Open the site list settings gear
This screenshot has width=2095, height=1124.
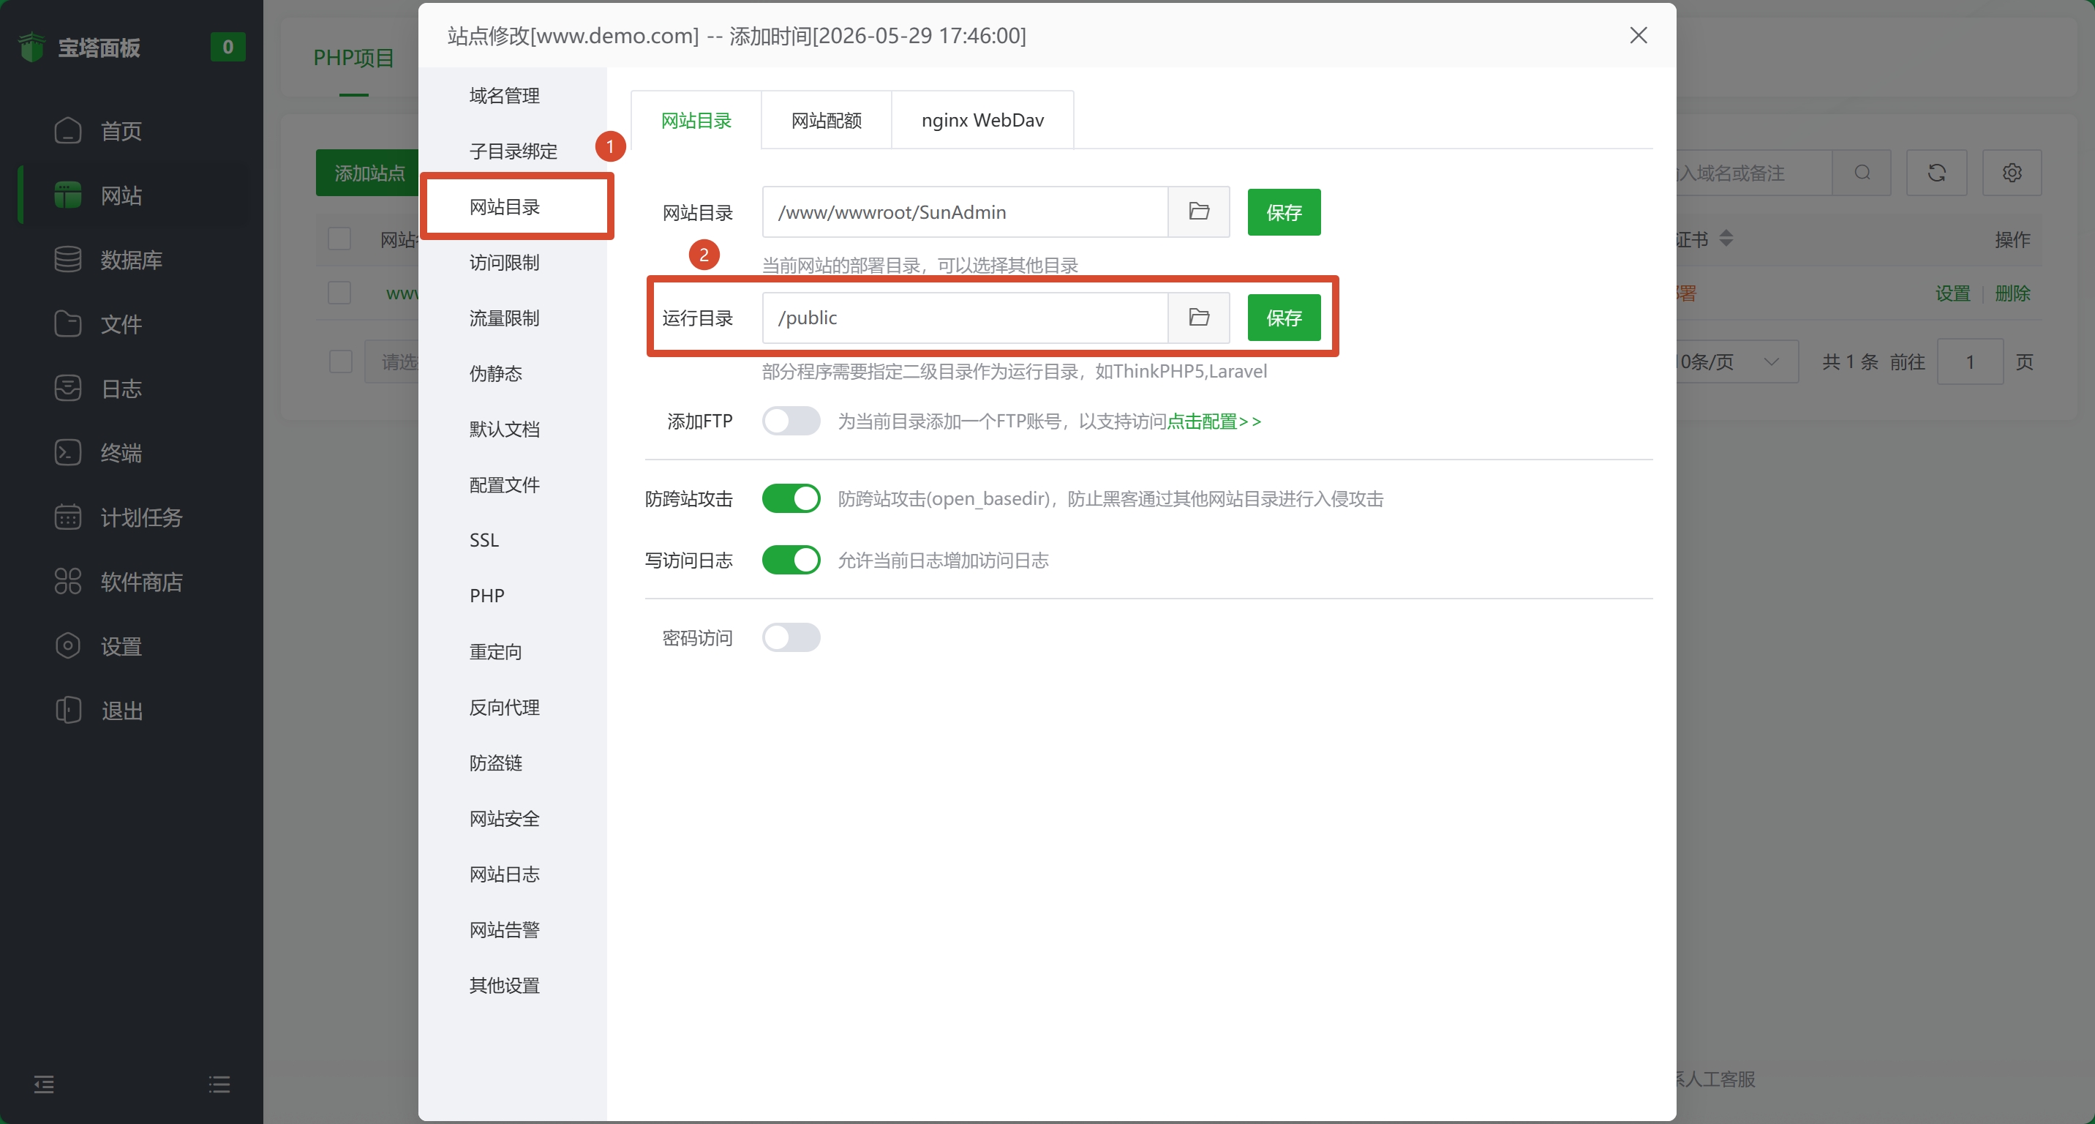2012,173
